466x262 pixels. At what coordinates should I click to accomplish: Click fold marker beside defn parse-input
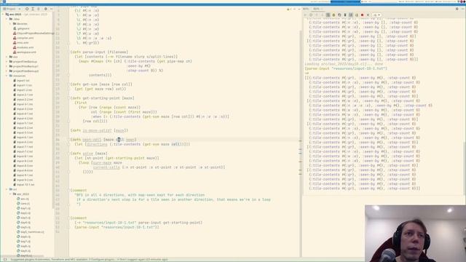pyautogui.click(x=68, y=52)
